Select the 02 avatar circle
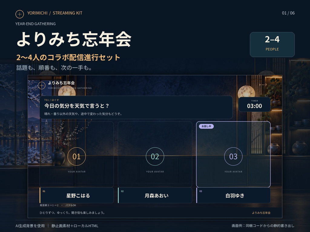 155,156
